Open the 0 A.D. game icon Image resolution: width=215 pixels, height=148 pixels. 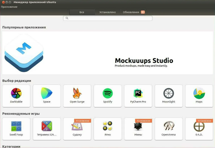click(199, 126)
